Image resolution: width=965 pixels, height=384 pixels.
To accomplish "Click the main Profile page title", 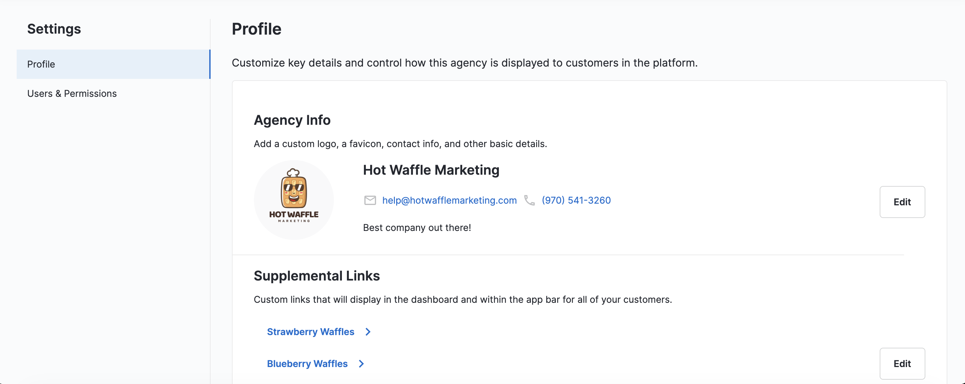I will coord(256,29).
